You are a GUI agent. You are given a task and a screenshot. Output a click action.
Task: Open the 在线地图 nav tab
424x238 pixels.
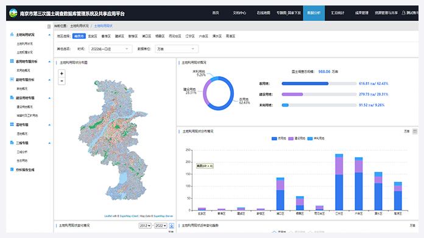(x=263, y=13)
